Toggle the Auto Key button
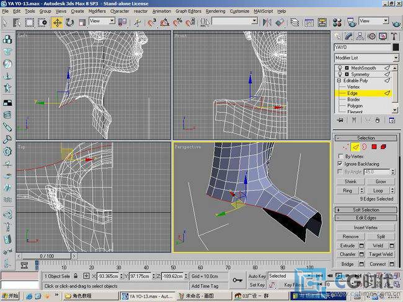The image size is (403, 302). (x=257, y=276)
